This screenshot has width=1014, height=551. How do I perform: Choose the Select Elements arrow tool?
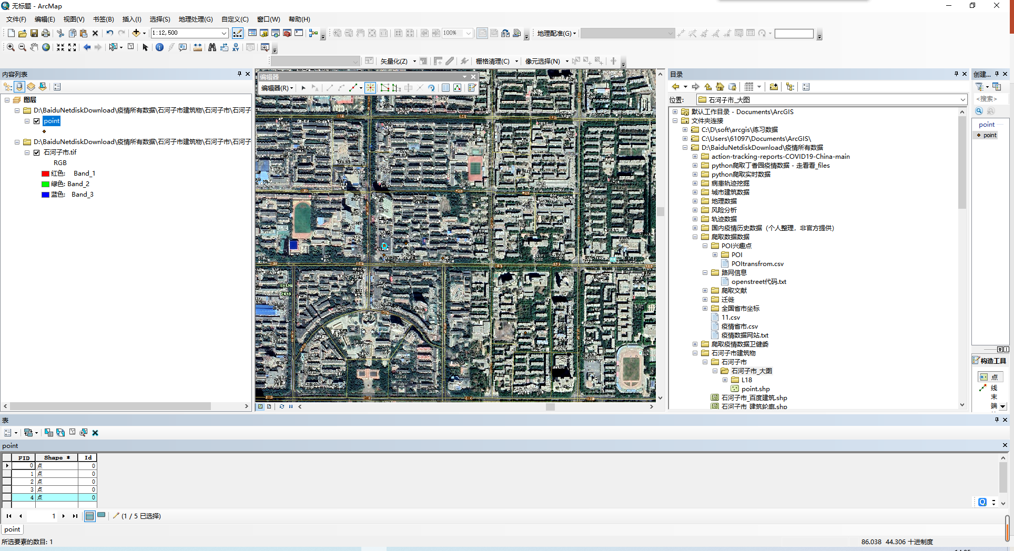pyautogui.click(x=146, y=47)
